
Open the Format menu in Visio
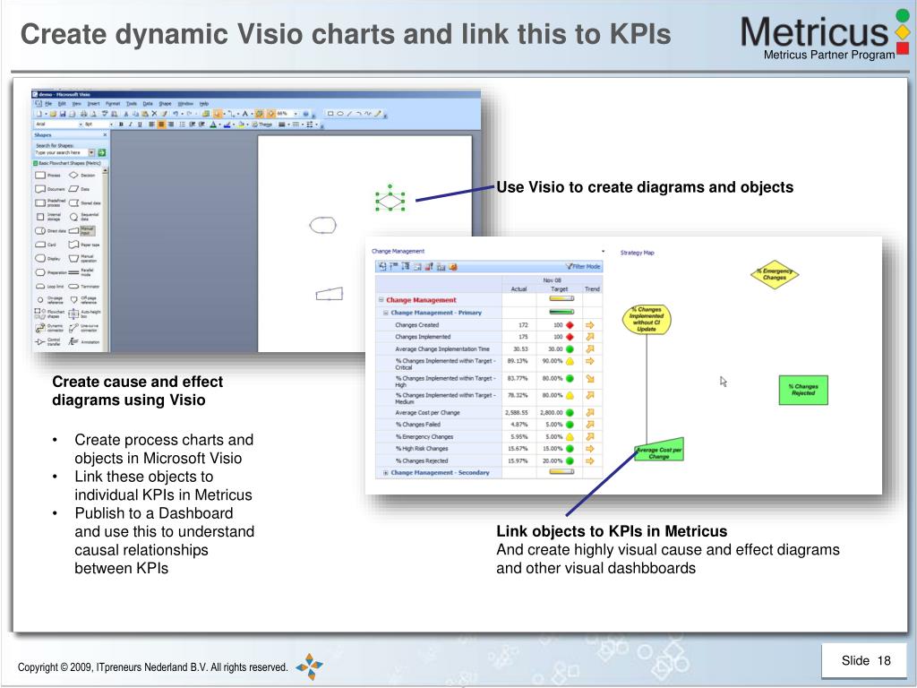tap(113, 104)
